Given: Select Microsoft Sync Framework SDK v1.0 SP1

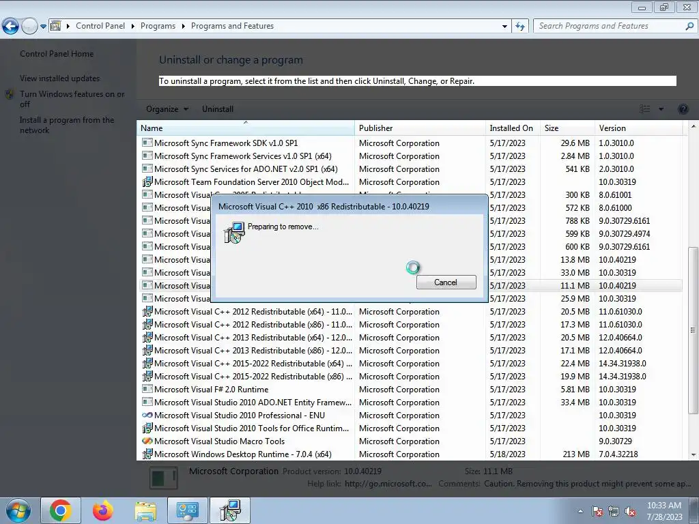Looking at the screenshot, I should (411, 143).
